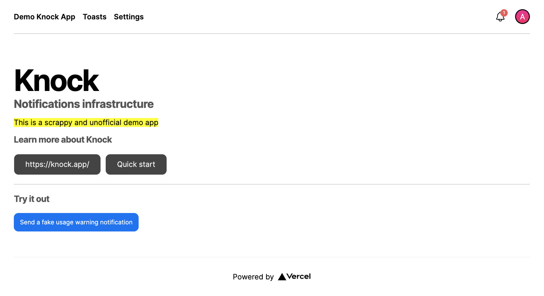The width and height of the screenshot is (544, 296).
Task: Visit the https://knock.app/ link
Action: pyautogui.click(x=57, y=164)
